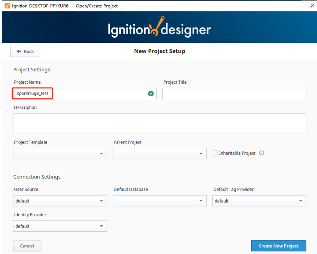
Task: Click the Parent Project label
Action: (x=128, y=142)
